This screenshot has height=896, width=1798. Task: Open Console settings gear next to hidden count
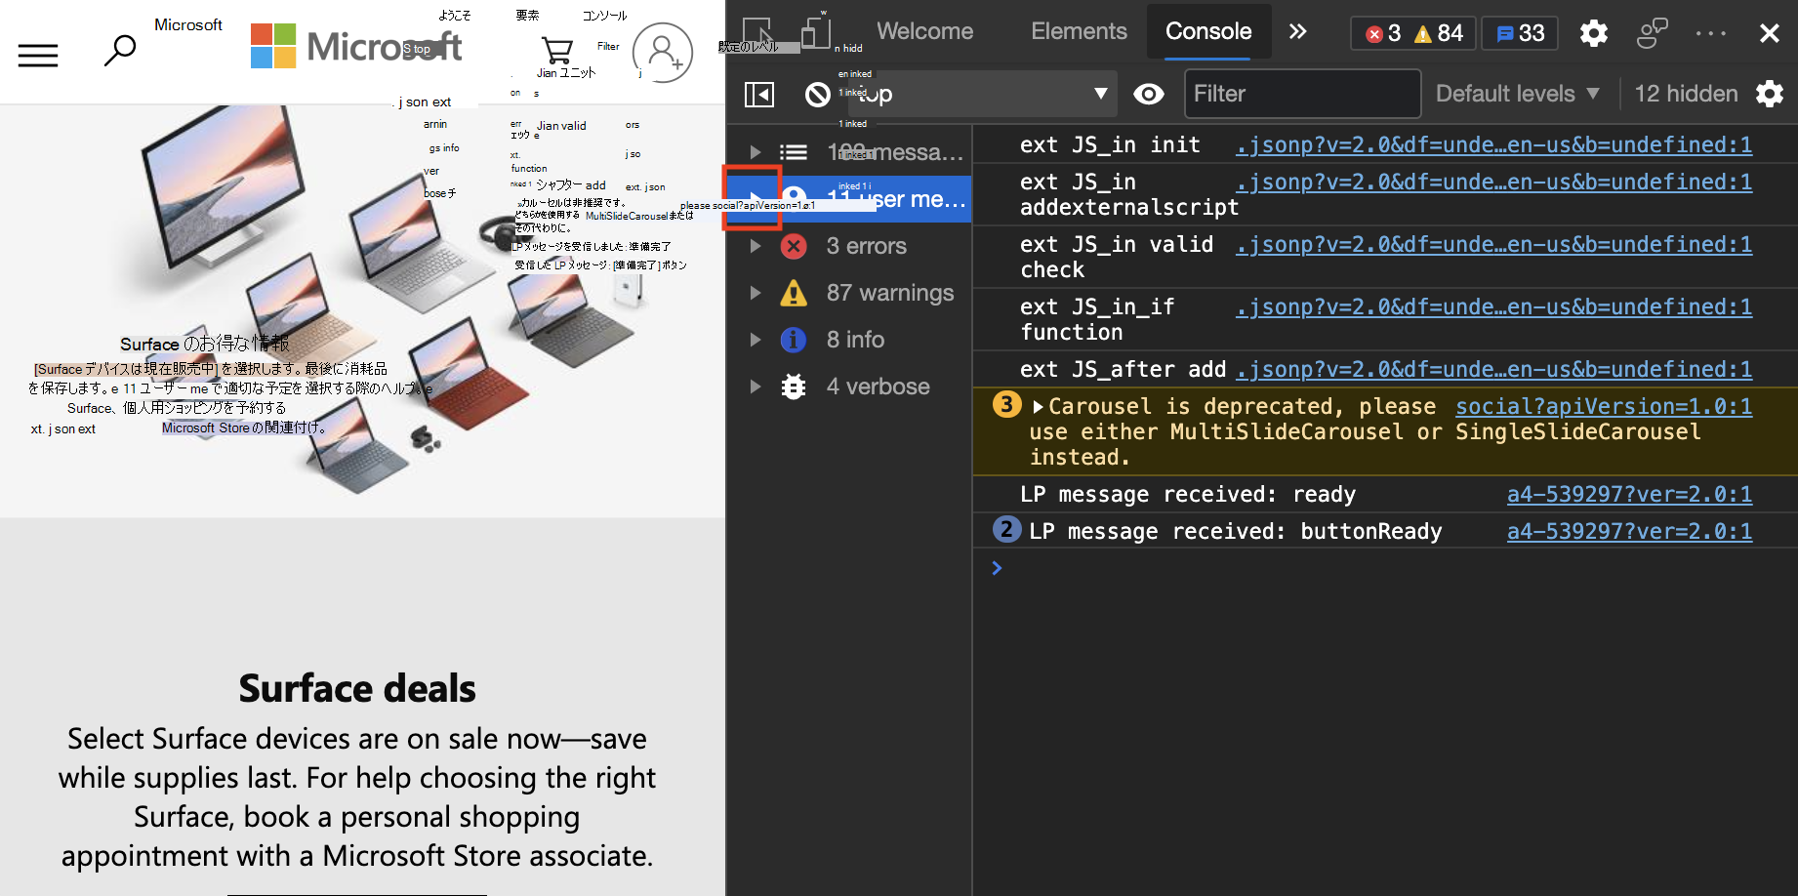point(1769,94)
